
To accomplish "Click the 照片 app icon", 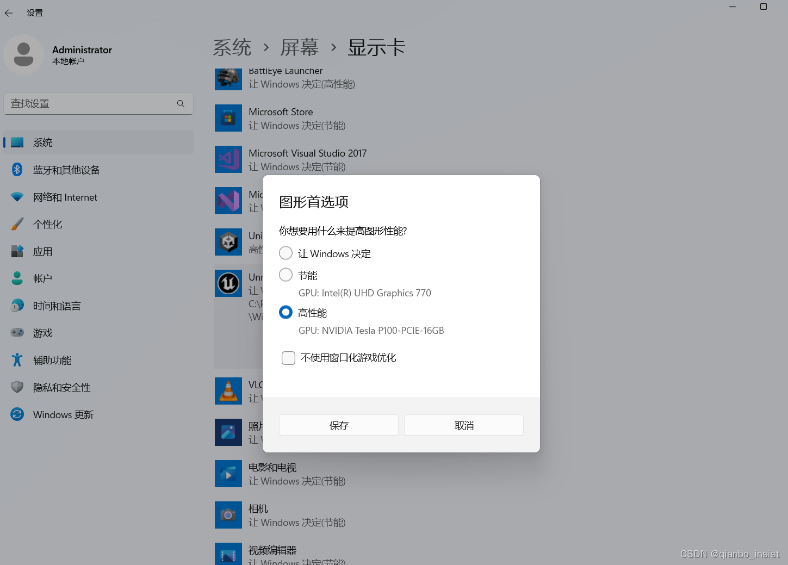I will (x=228, y=432).
